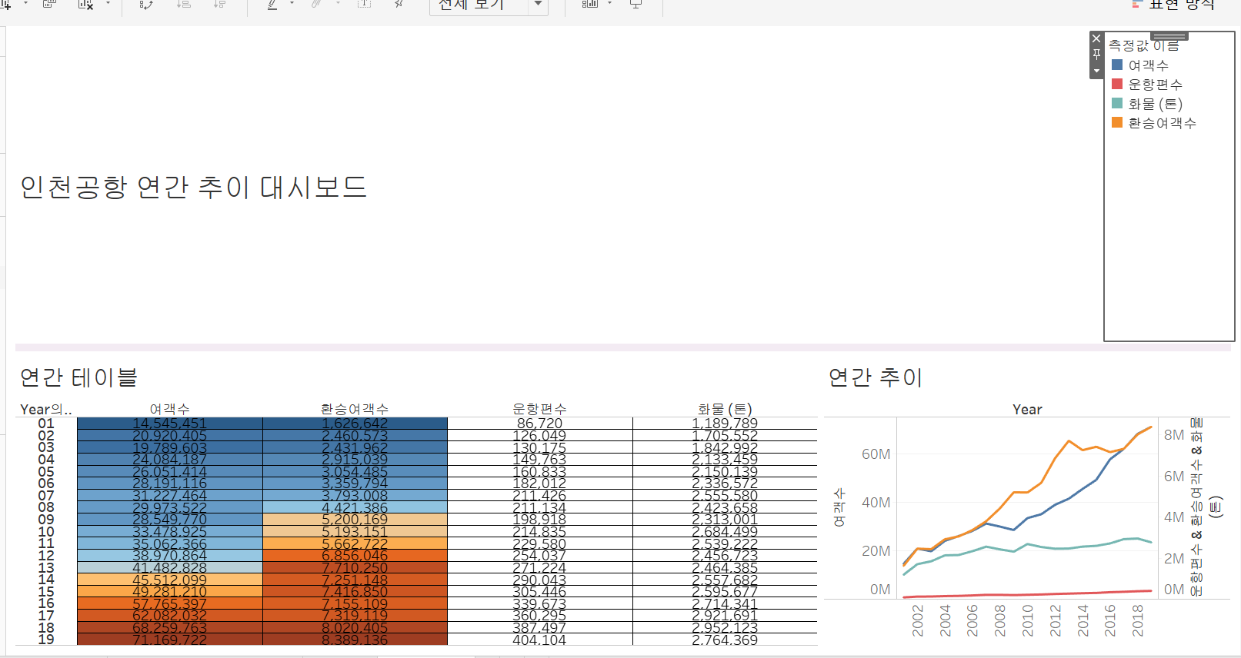The image size is (1241, 658).
Task: Click the 60M left axis tick
Action: coord(876,454)
